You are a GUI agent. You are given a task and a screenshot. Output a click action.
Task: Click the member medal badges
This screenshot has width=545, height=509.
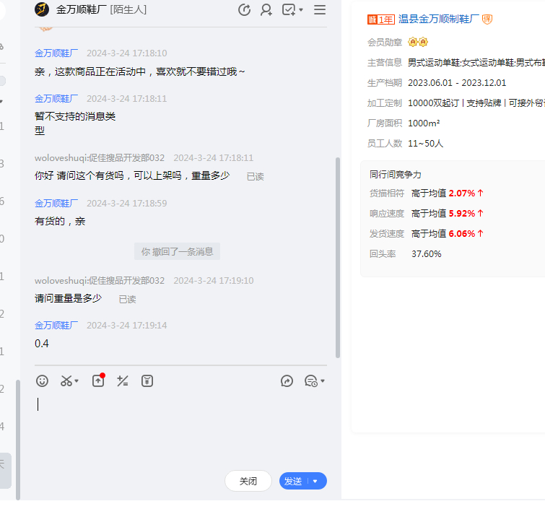point(418,42)
